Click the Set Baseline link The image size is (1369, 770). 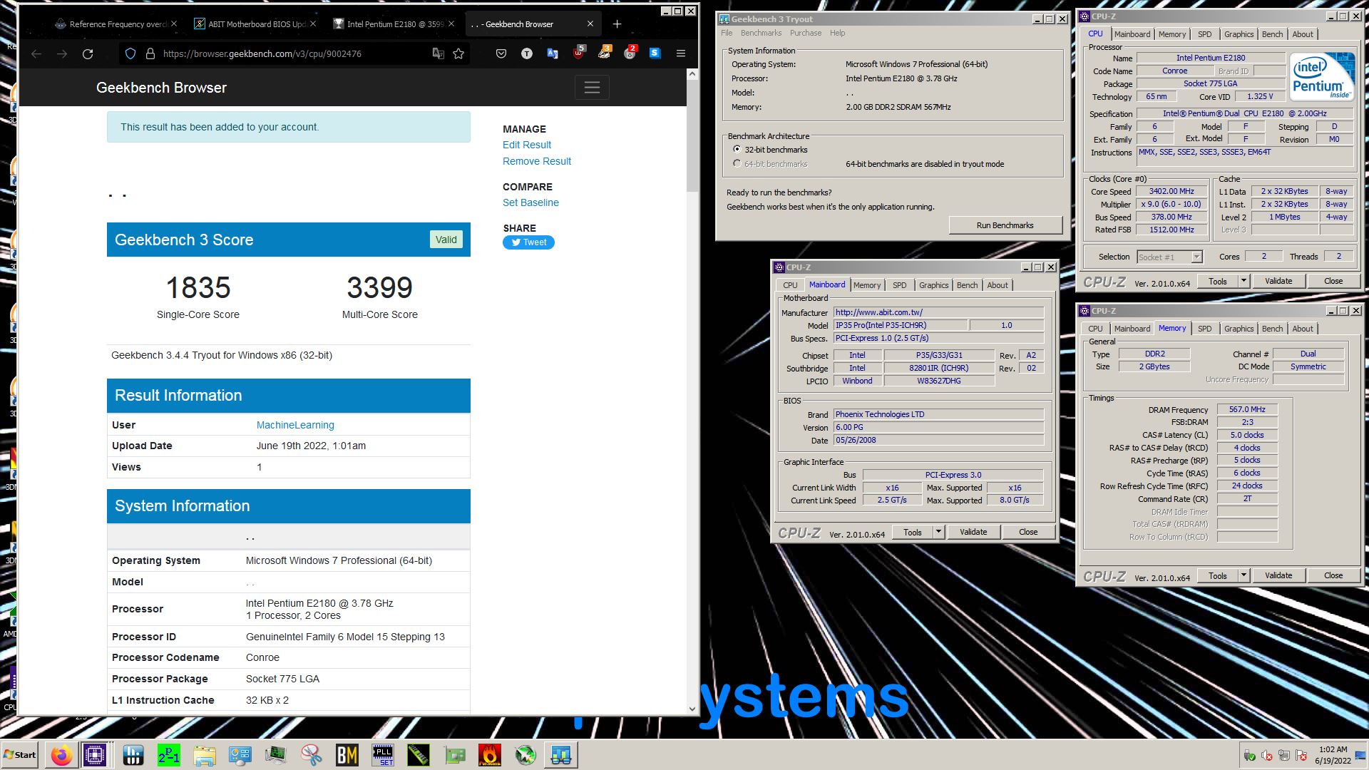[x=530, y=202]
